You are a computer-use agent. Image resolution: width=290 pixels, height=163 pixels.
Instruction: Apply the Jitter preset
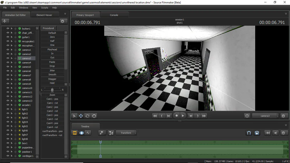(52, 71)
